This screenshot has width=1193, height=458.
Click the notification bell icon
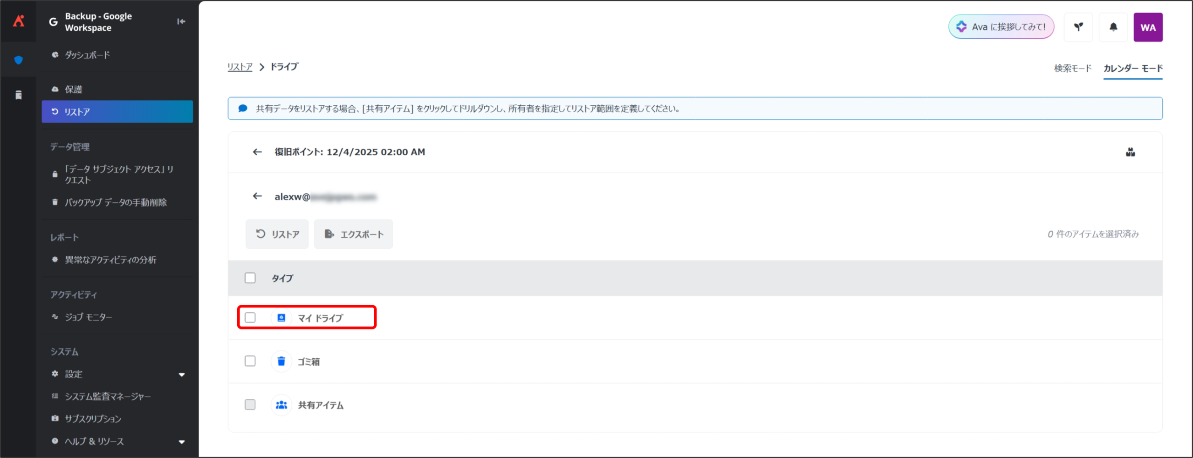click(x=1113, y=27)
